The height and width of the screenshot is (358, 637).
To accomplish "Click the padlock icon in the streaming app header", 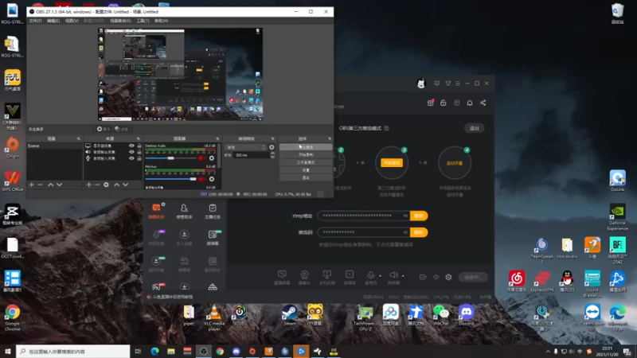I will click(444, 103).
